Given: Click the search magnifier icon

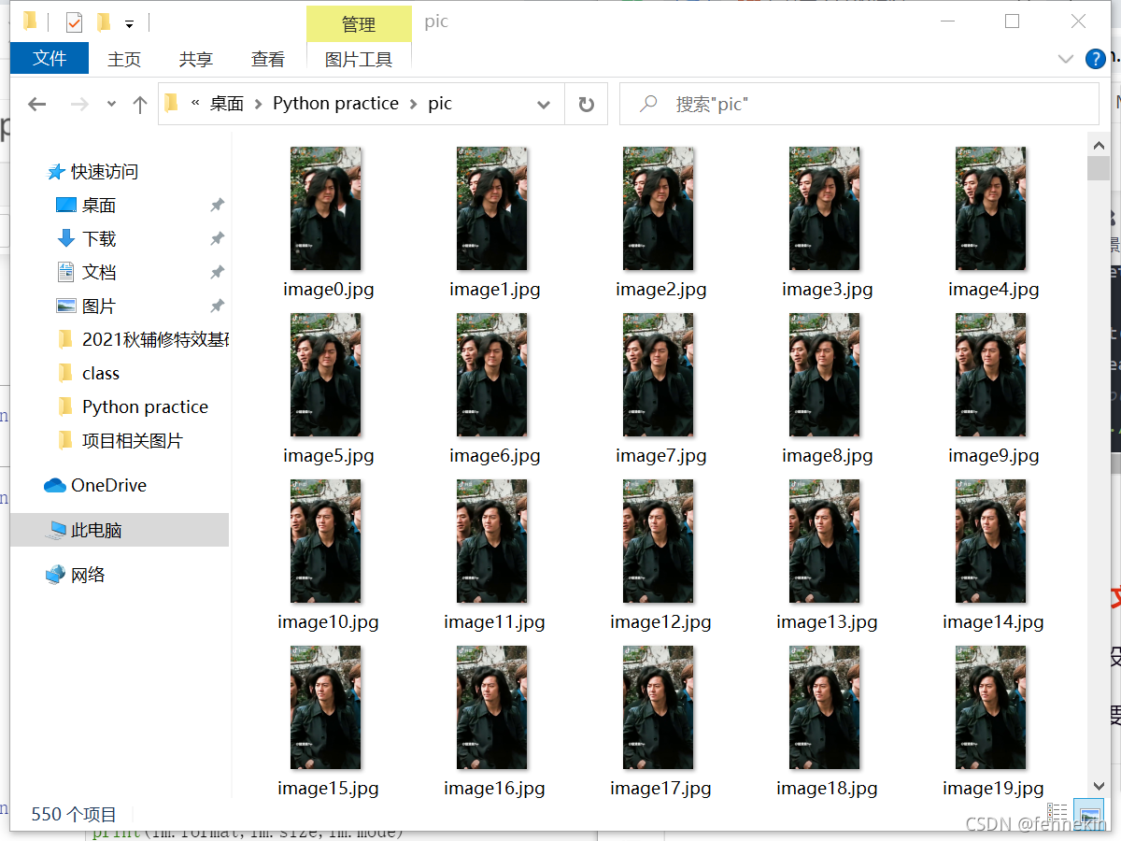Looking at the screenshot, I should point(647,104).
